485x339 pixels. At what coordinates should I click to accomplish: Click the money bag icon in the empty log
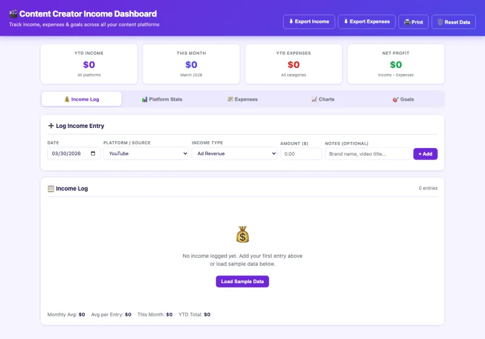[242, 234]
